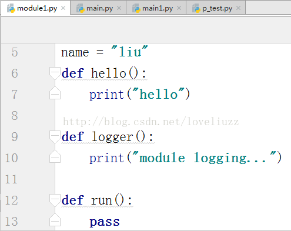Click the def keyword before hello
This screenshot has height=231, width=291.
pos(73,73)
